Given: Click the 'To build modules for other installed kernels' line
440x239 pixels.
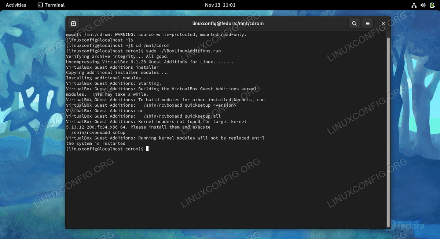Looking at the screenshot, I should [165, 100].
